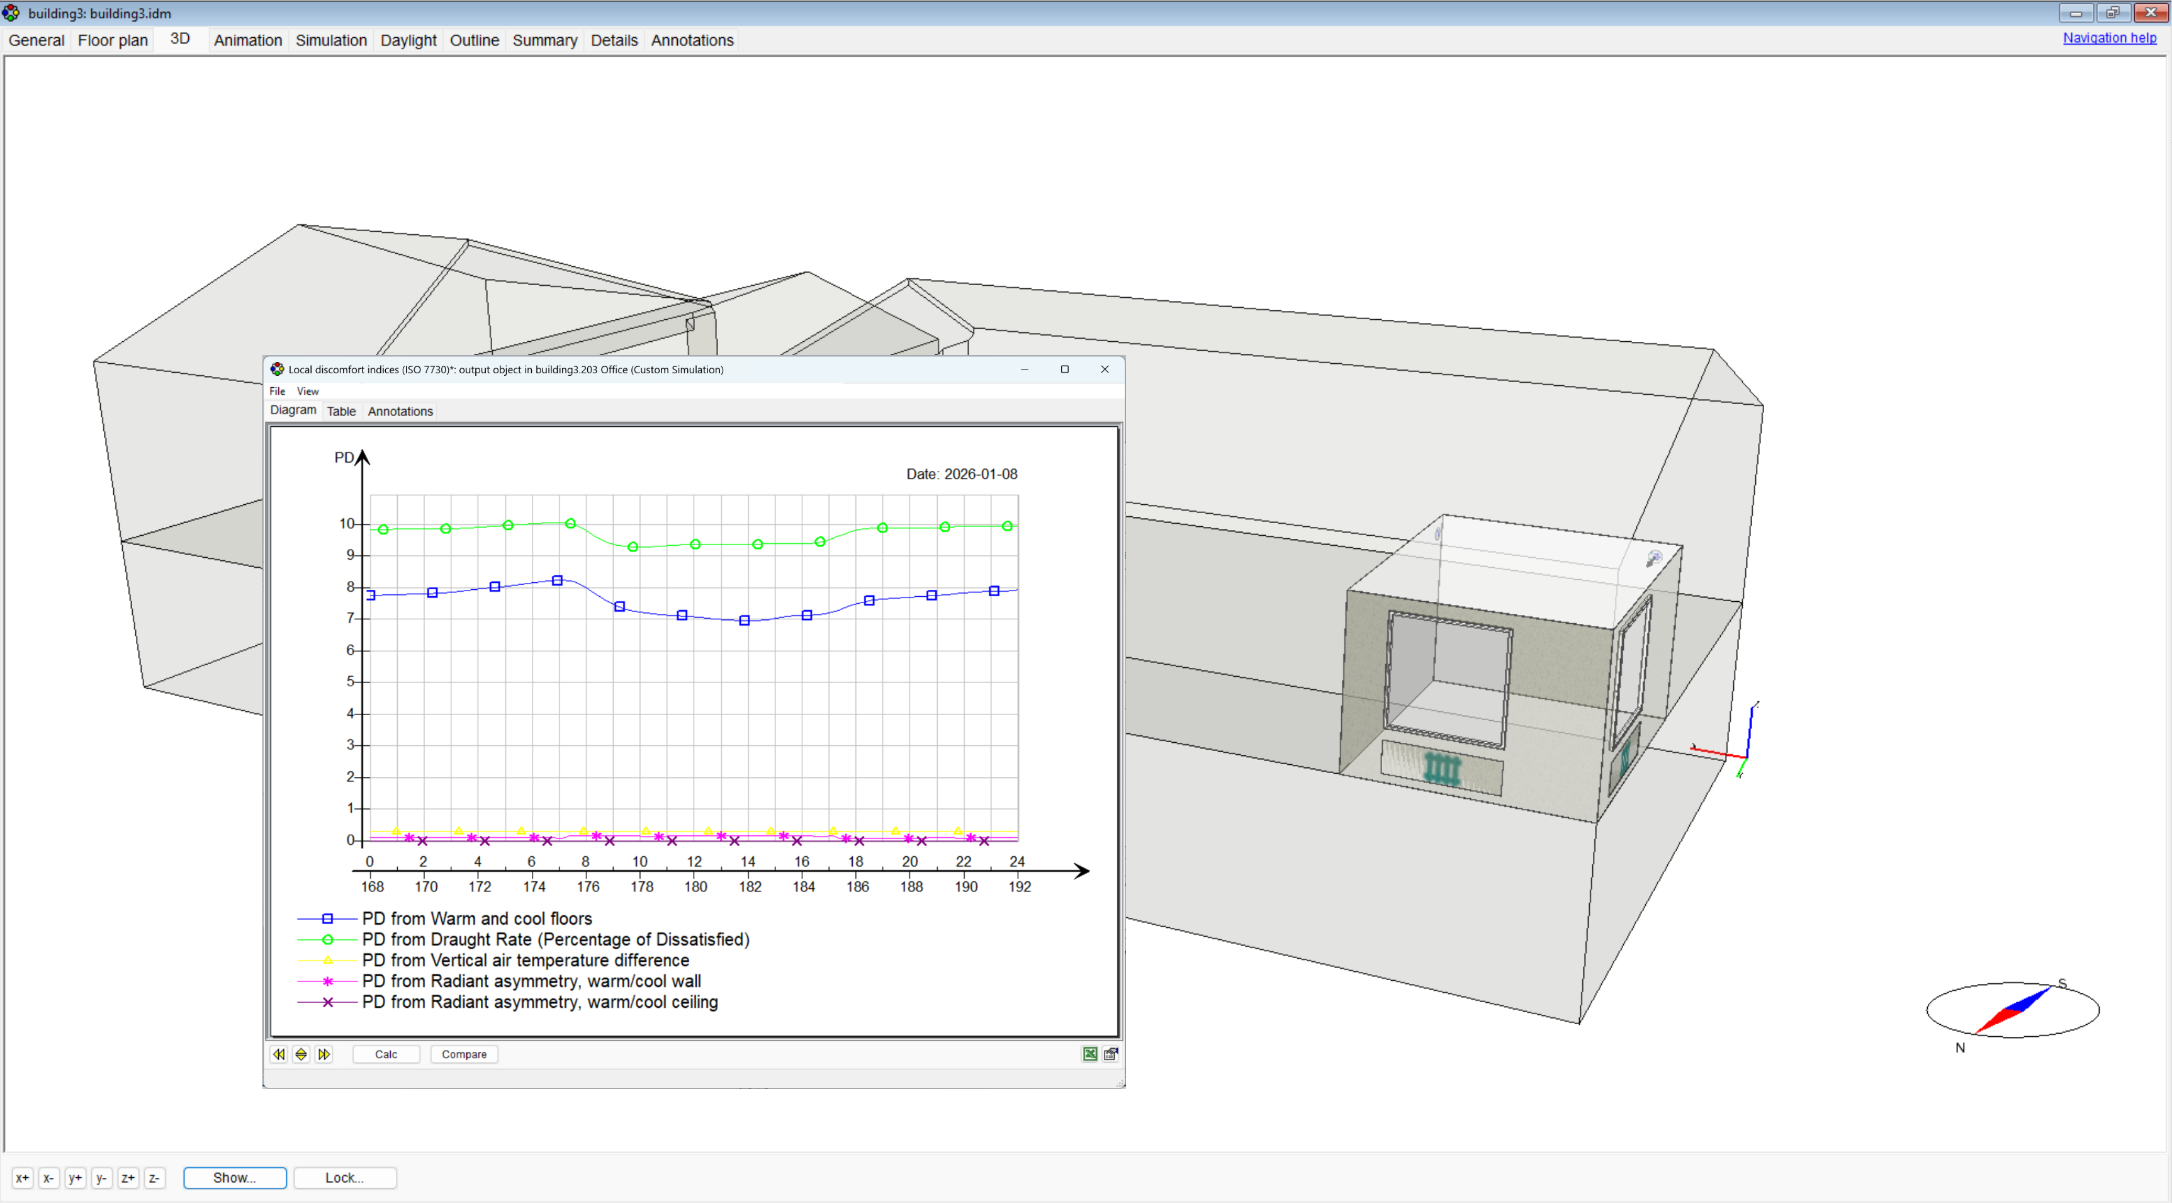Step back with the rewind arrows icon
The width and height of the screenshot is (2172, 1203).
(x=279, y=1054)
